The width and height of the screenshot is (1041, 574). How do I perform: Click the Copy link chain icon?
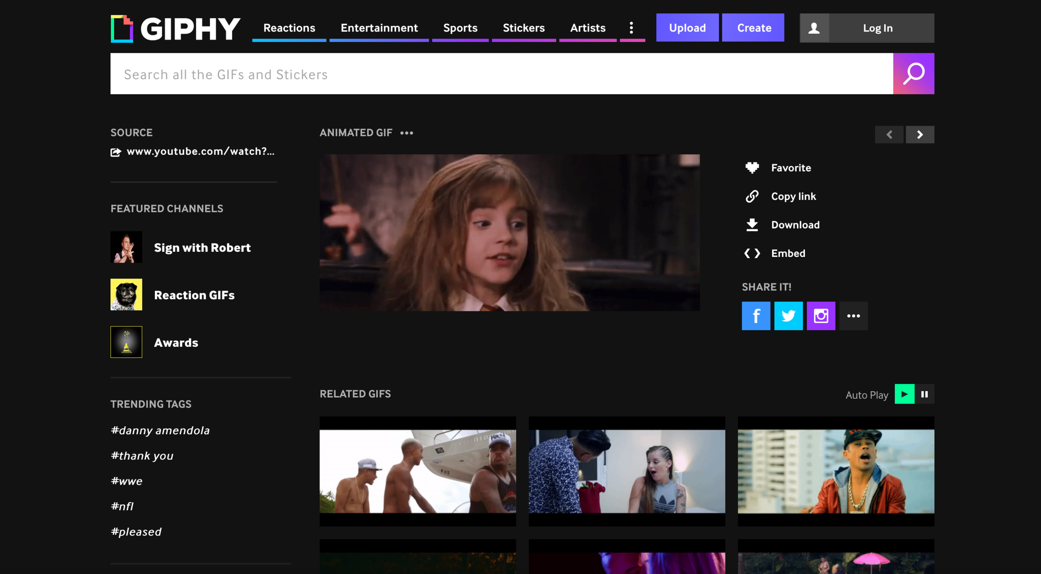tap(752, 196)
